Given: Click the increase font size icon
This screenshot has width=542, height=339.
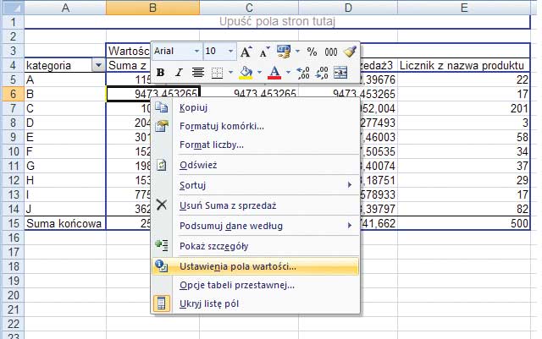Looking at the screenshot, I should point(246,52).
